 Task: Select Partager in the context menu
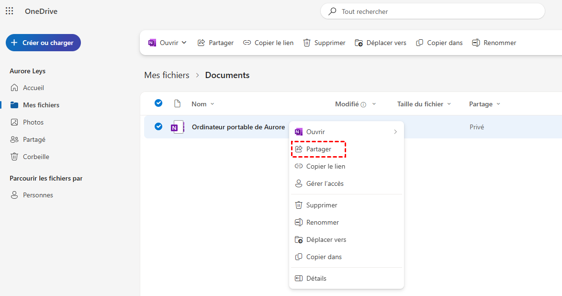(319, 149)
